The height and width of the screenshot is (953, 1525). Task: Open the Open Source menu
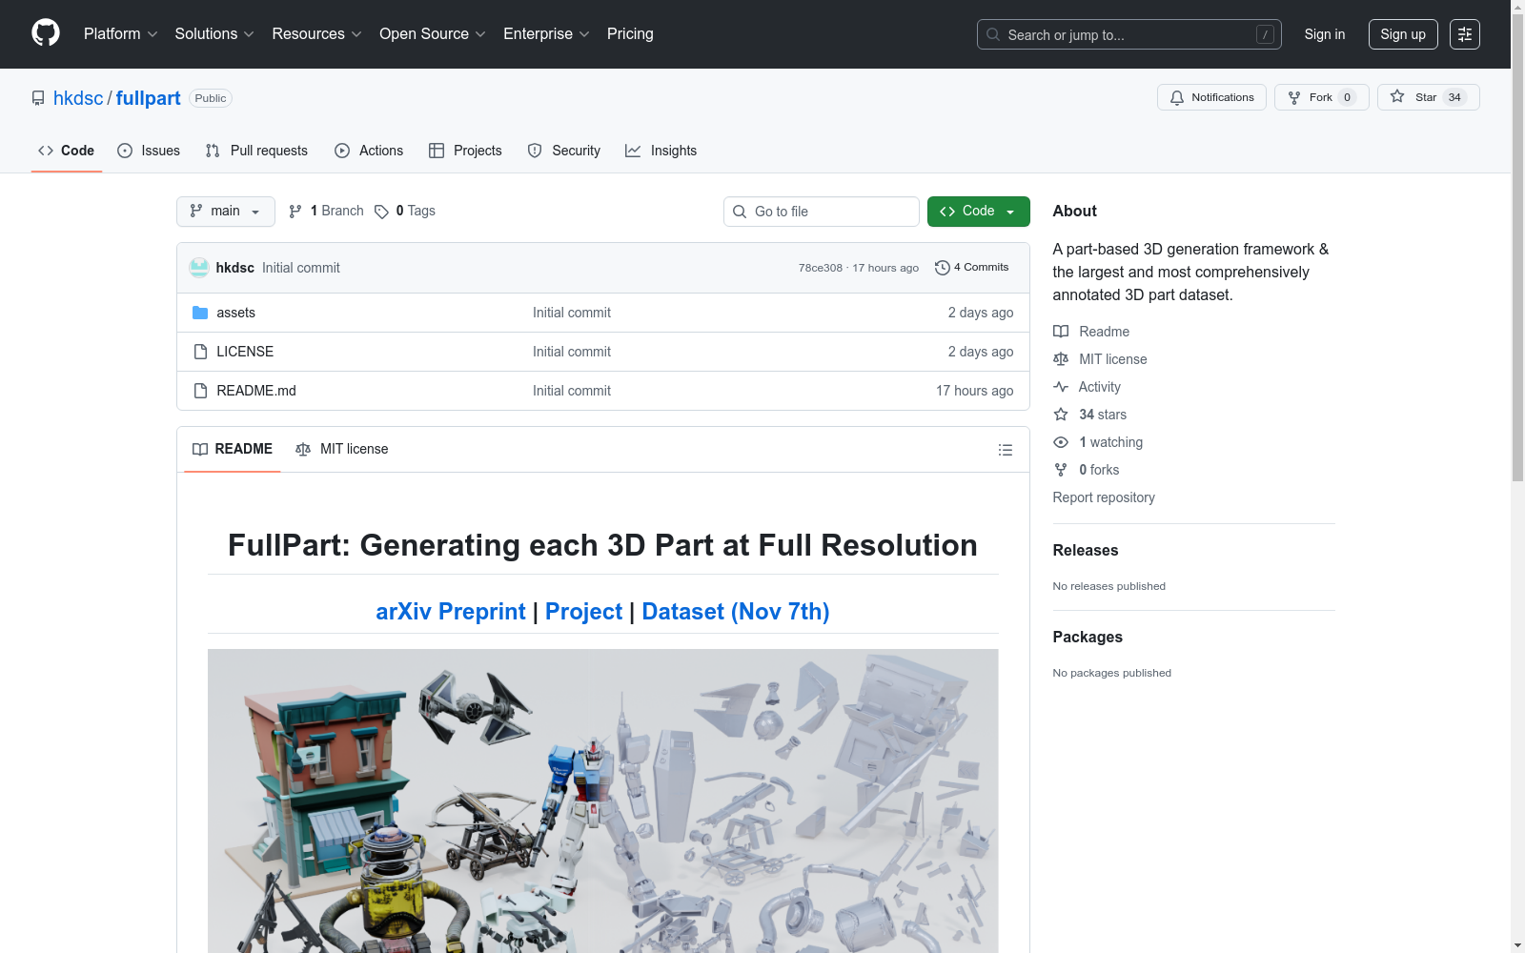(433, 34)
